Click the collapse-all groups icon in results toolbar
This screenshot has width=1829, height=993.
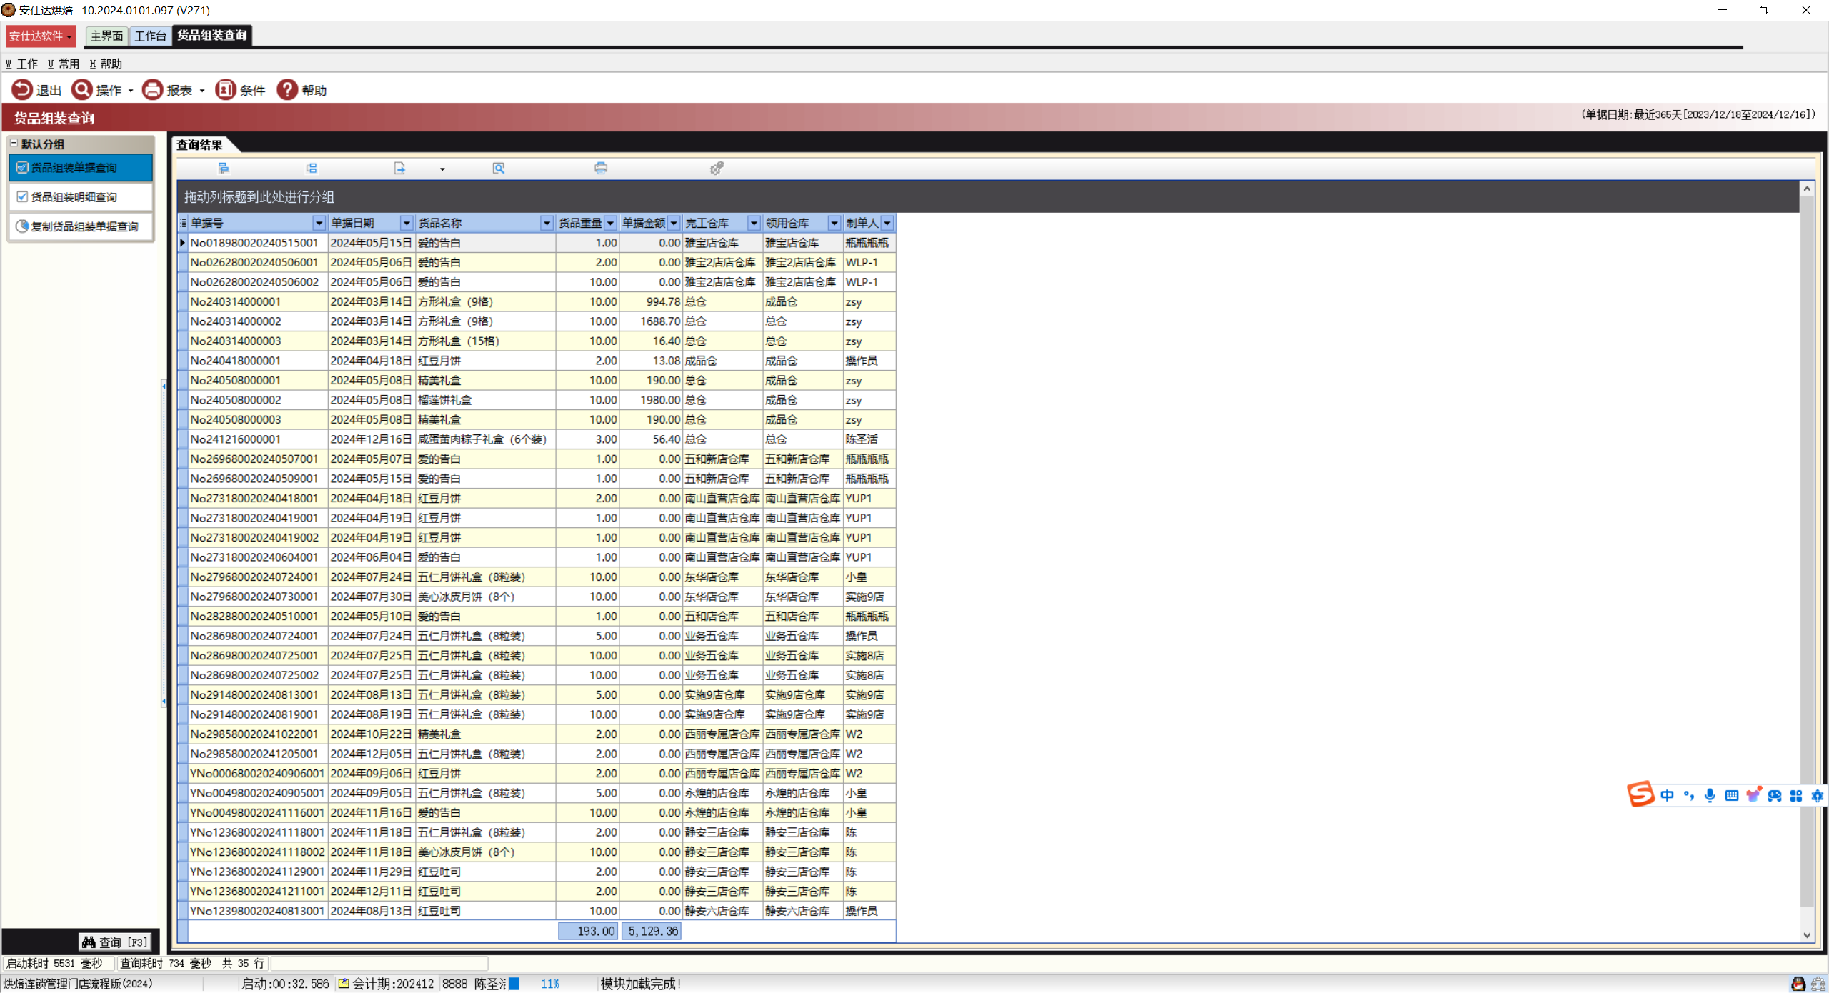[312, 168]
